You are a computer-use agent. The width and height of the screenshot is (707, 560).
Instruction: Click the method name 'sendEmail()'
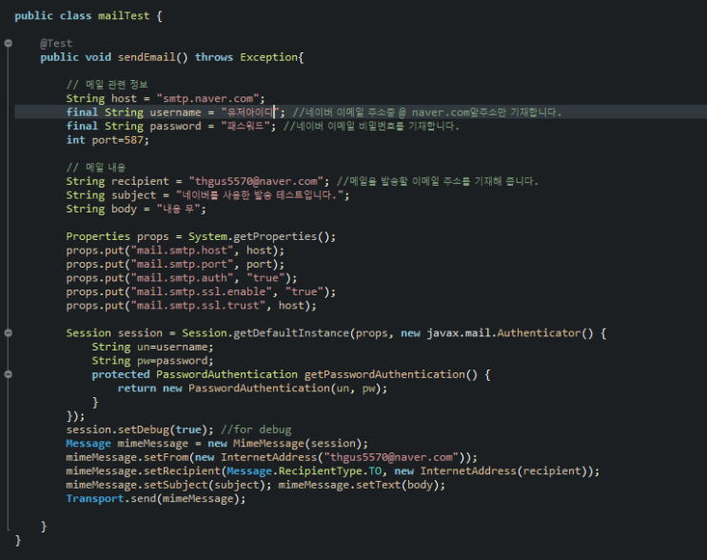[153, 57]
